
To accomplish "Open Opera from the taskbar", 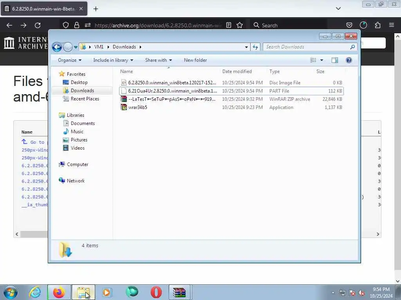I will (x=156, y=292).
